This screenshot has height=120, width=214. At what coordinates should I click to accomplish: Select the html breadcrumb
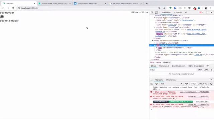[152, 62]
